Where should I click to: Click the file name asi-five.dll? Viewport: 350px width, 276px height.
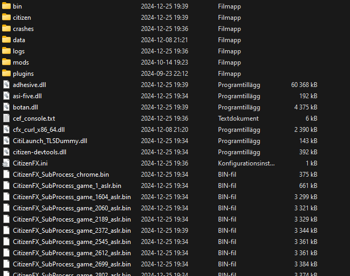27,96
